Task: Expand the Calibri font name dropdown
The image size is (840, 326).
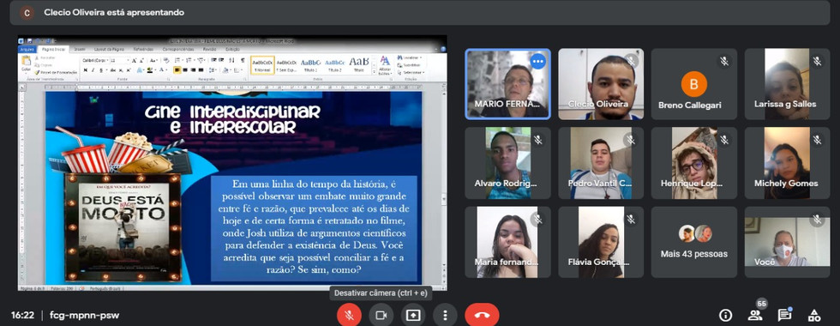Action: click(x=107, y=61)
